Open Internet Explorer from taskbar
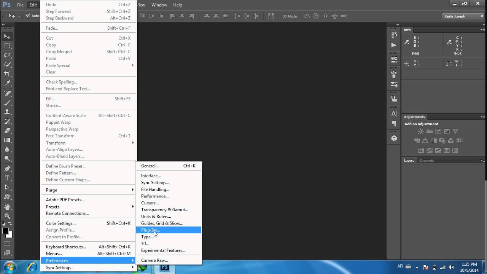487x274 pixels. point(32,267)
